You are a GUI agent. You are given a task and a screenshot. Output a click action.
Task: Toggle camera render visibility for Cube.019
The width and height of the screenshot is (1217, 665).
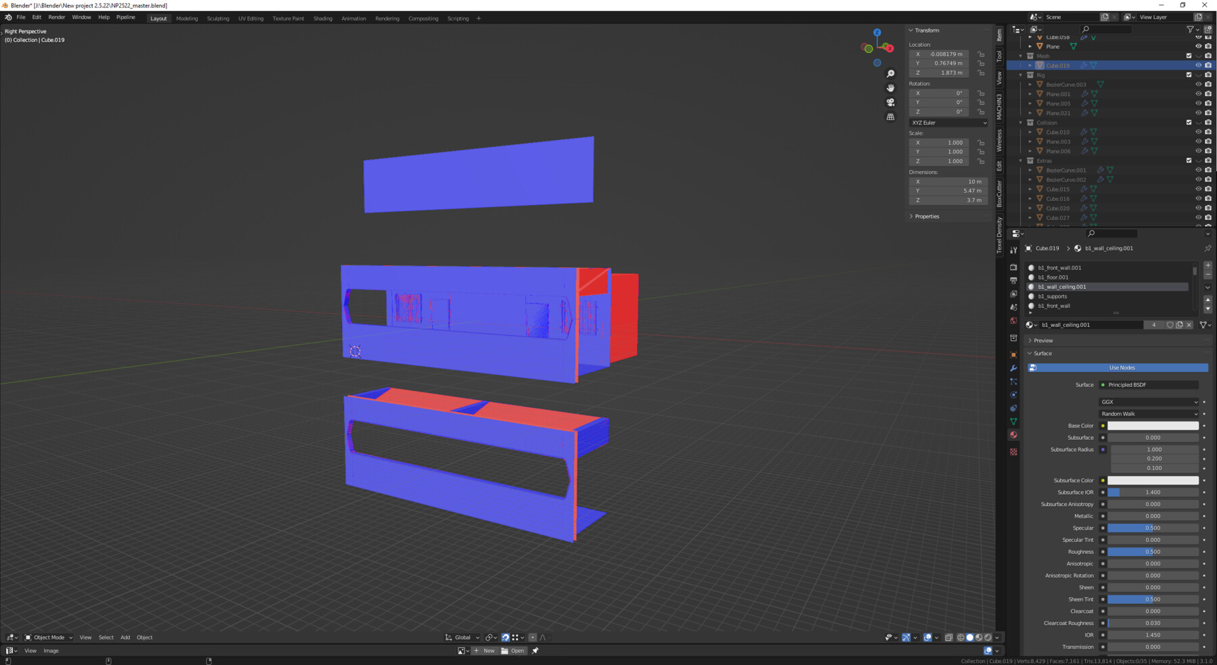(x=1208, y=65)
